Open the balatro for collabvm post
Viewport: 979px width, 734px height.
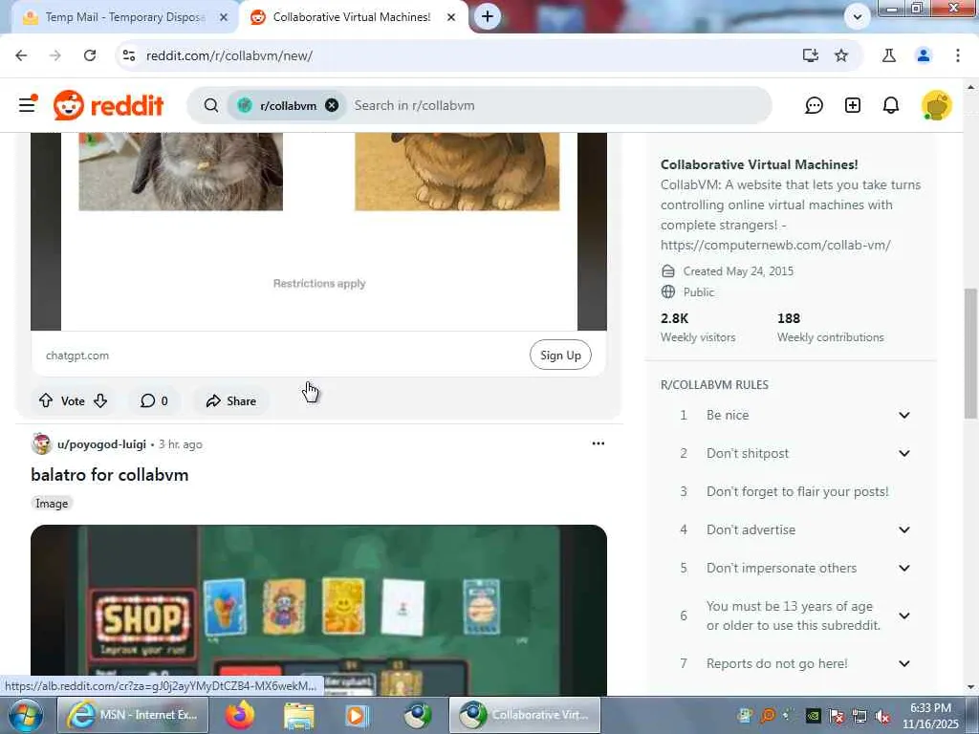point(110,474)
